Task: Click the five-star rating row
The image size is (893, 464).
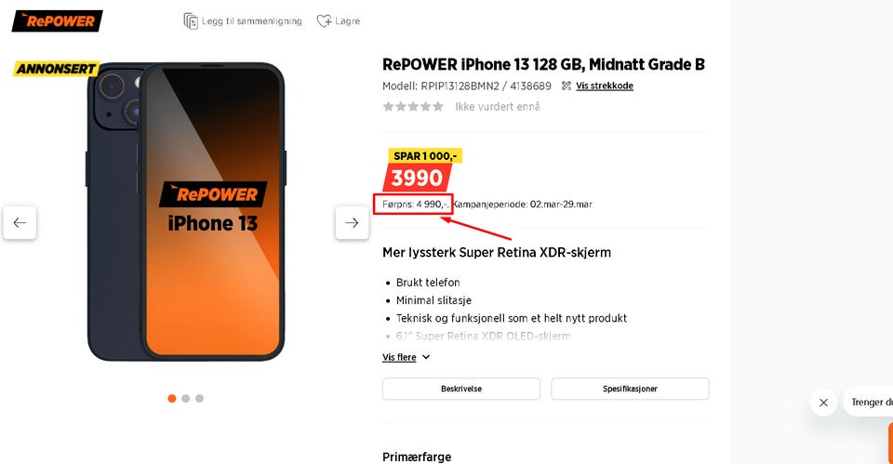Action: pos(413,106)
